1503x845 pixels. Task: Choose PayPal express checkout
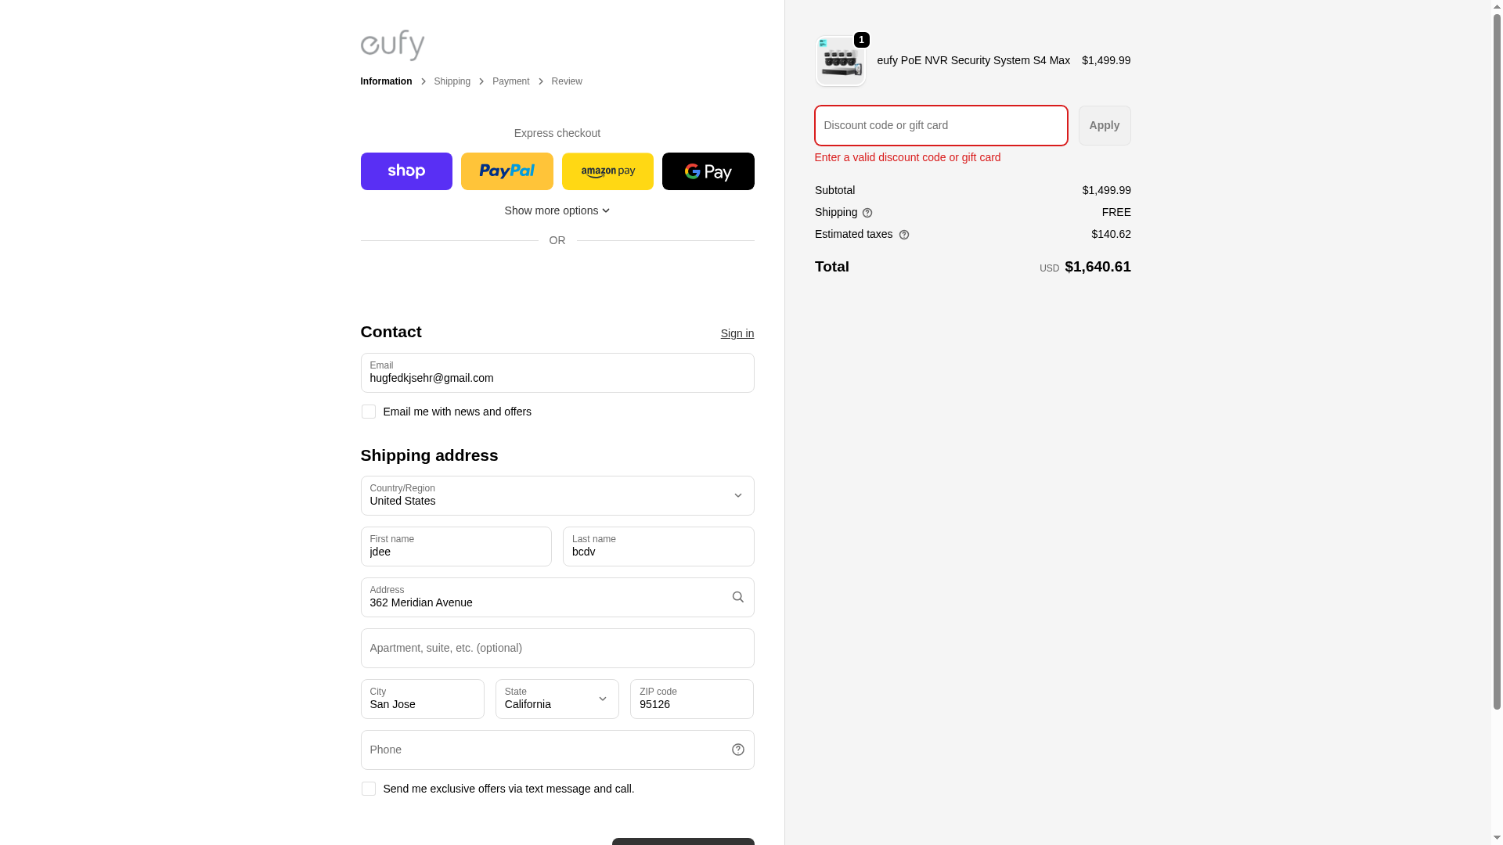(x=506, y=171)
